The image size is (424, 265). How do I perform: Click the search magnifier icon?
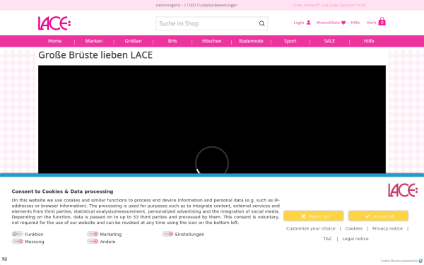click(261, 23)
